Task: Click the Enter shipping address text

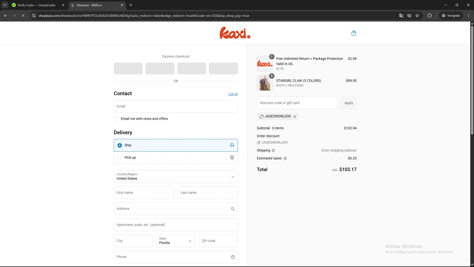Action: click(x=339, y=151)
